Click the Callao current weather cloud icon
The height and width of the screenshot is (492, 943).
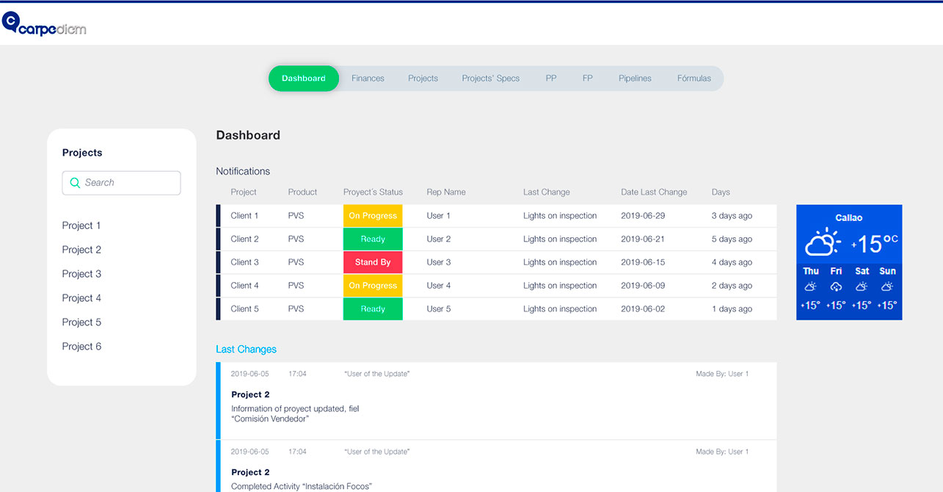coord(822,242)
